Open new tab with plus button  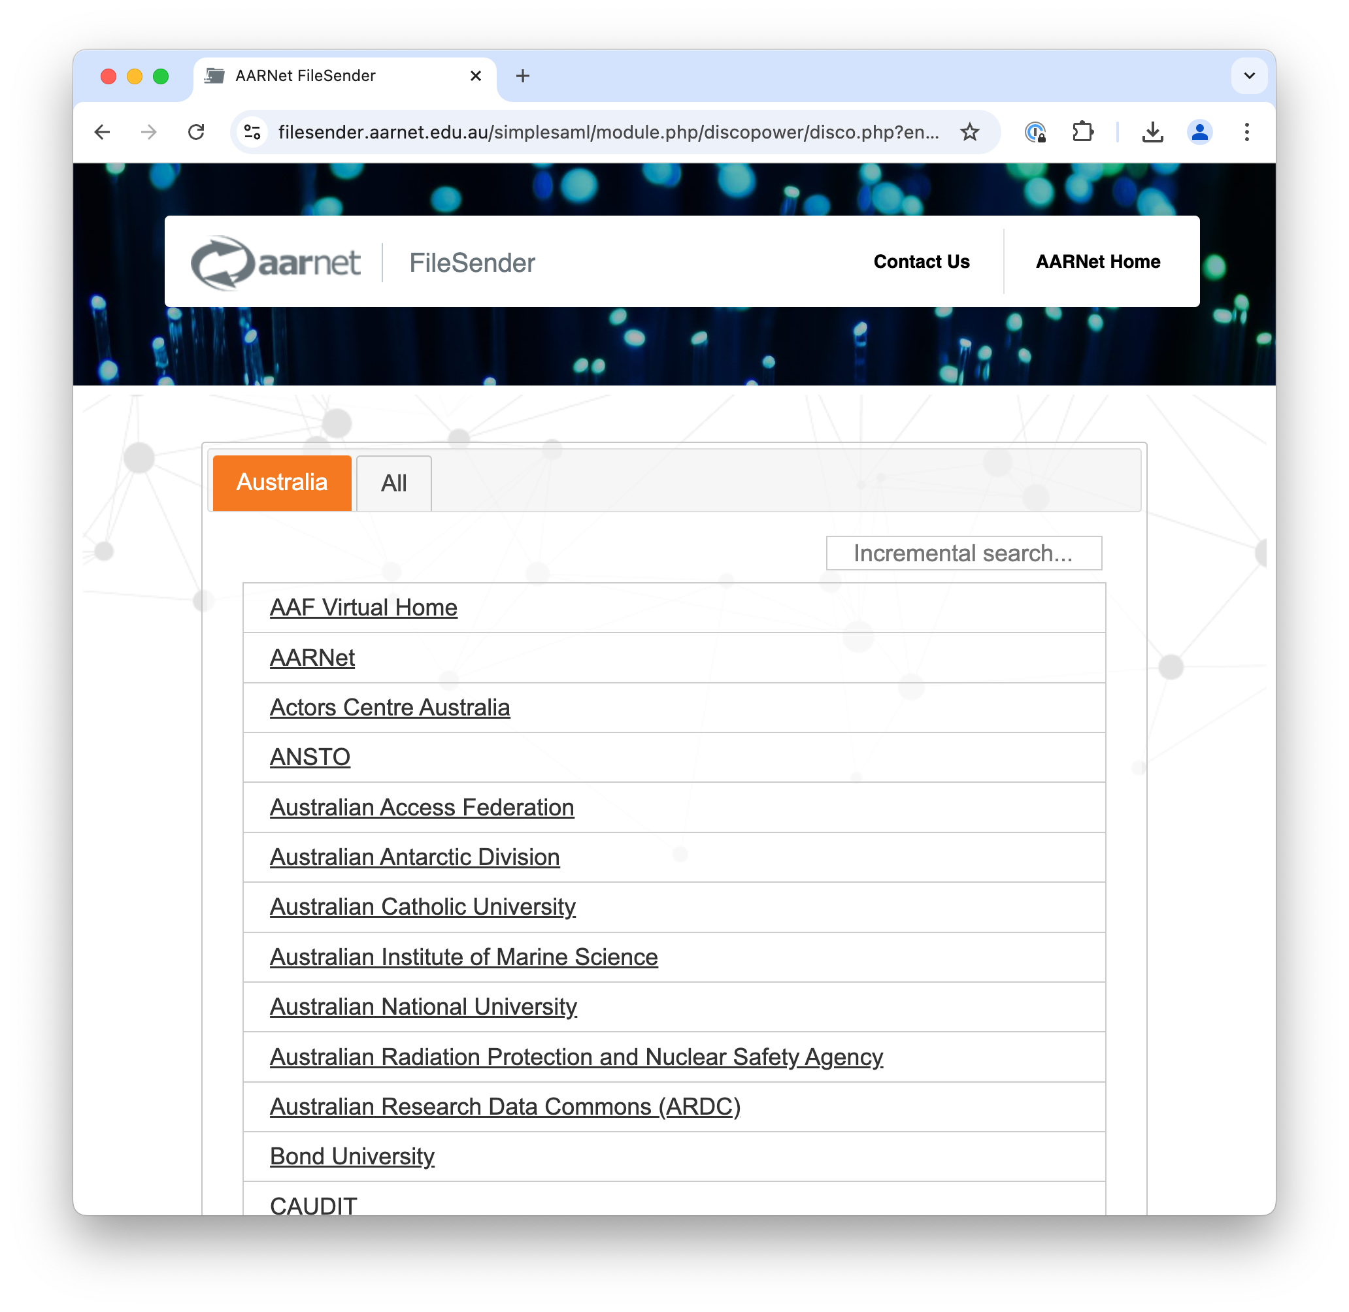point(522,76)
